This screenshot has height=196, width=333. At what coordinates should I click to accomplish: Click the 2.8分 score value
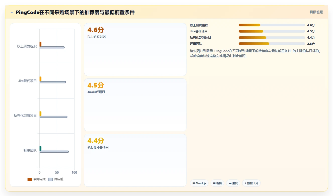tap(311, 44)
